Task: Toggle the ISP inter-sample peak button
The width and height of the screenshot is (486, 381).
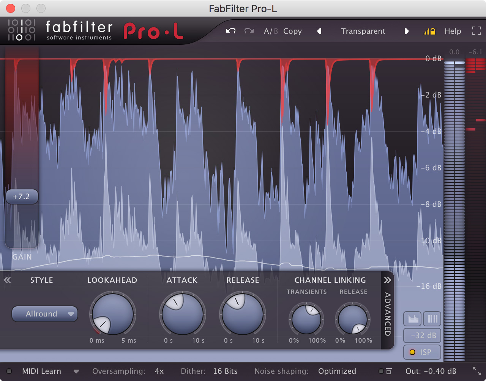Action: pyautogui.click(x=422, y=352)
